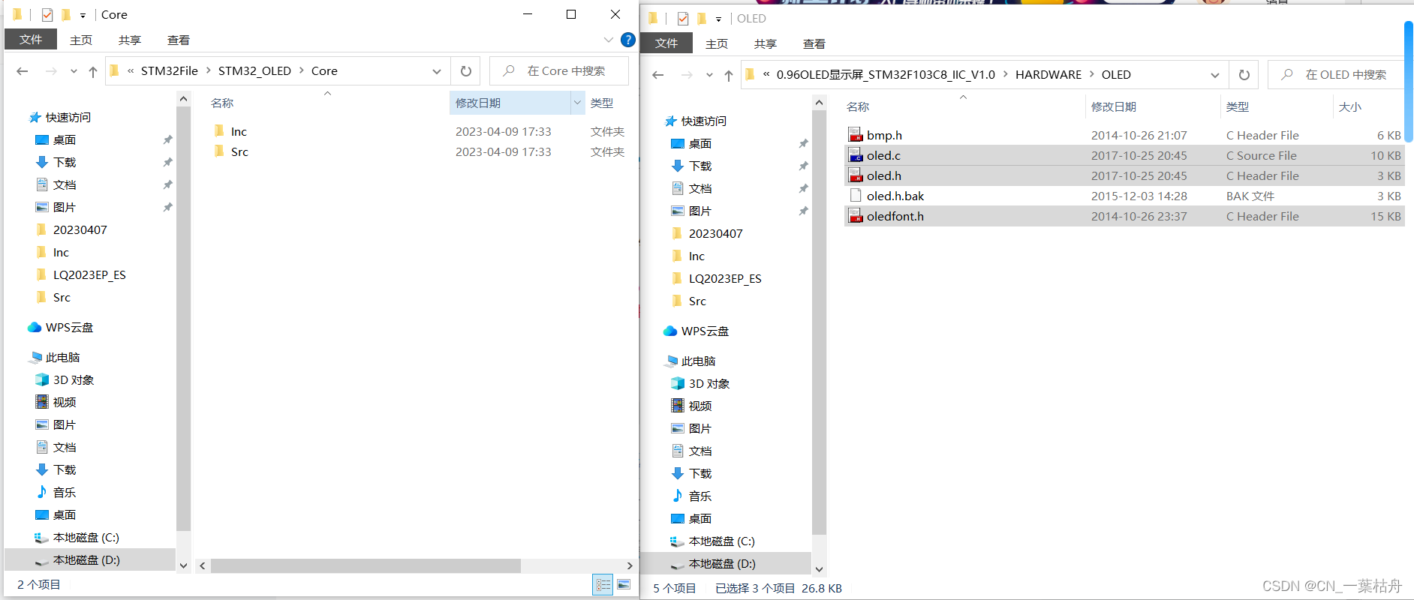Open the help icon in Core window
Screen dimensions: 1414x600
(x=628, y=40)
